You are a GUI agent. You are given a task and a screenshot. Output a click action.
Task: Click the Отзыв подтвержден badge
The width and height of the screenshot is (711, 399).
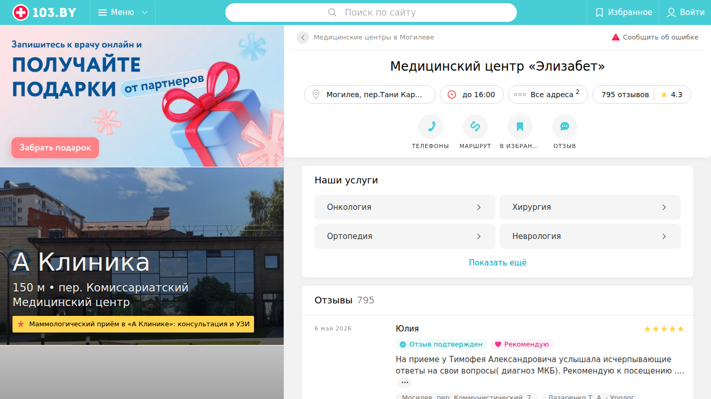[441, 344]
